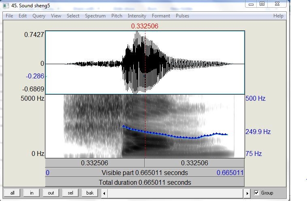Click the Praat window icon in title bar
The height and width of the screenshot is (201, 307).
click(6, 5)
